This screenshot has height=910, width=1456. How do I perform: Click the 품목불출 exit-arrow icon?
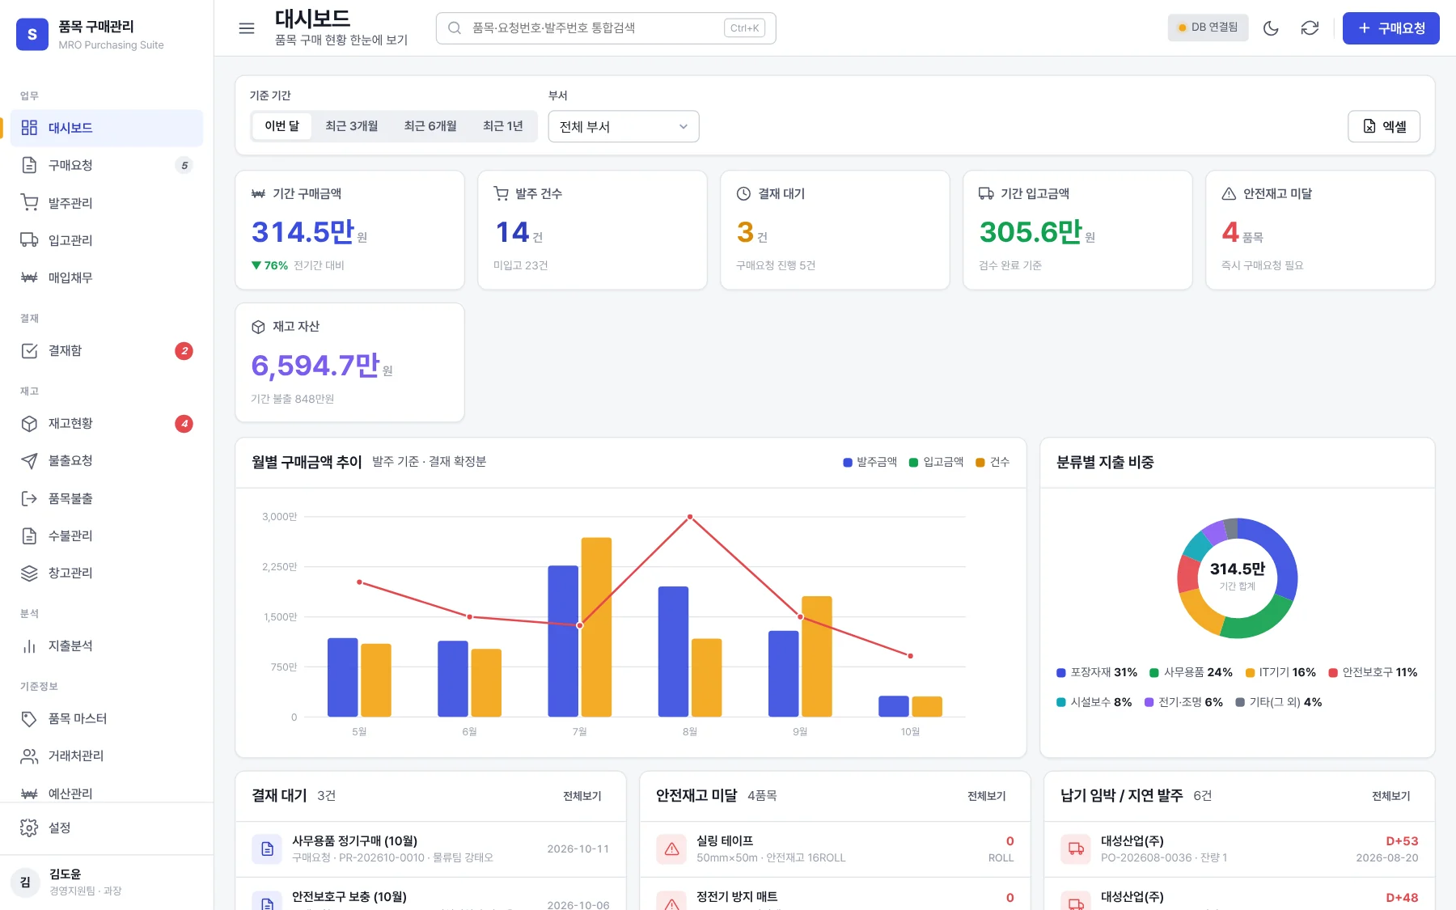pyautogui.click(x=29, y=498)
